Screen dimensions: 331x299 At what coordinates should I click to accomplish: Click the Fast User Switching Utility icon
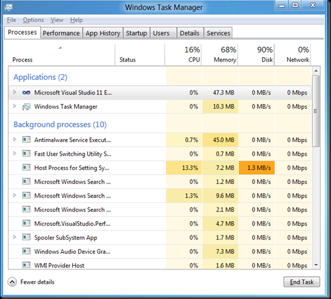pyautogui.click(x=27, y=153)
